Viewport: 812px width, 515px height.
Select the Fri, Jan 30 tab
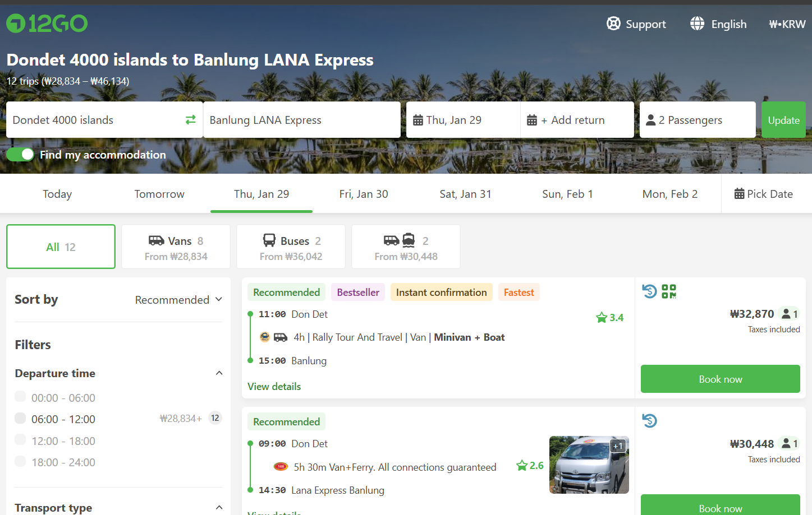[x=364, y=194]
